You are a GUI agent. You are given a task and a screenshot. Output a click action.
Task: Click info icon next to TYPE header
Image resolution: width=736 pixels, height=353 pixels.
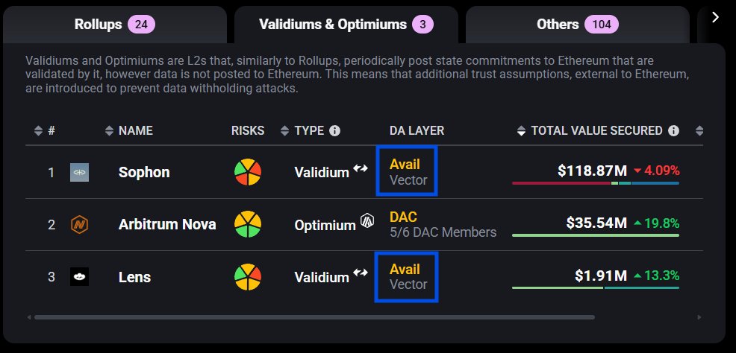(x=334, y=130)
